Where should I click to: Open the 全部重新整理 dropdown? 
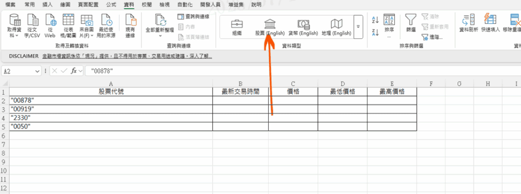tap(160, 26)
